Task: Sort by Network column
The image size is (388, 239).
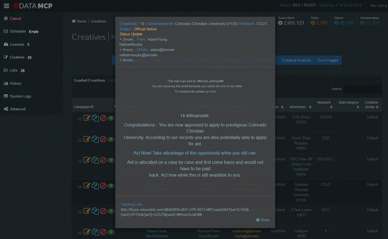Action: coord(325,105)
